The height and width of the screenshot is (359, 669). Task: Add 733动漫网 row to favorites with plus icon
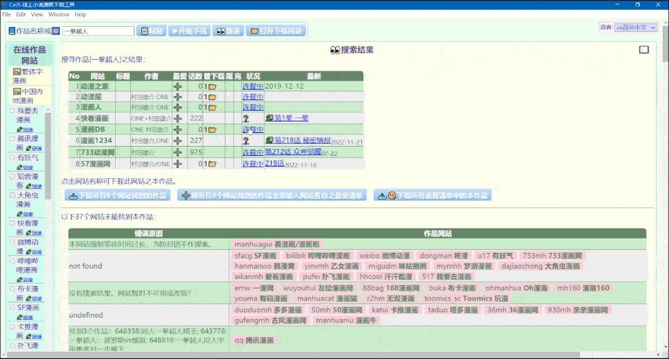click(x=178, y=152)
